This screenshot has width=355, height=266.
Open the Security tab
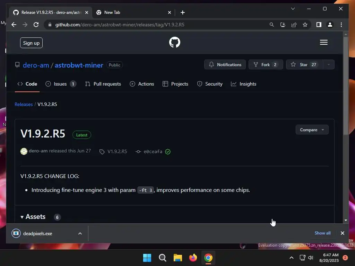pyautogui.click(x=210, y=84)
